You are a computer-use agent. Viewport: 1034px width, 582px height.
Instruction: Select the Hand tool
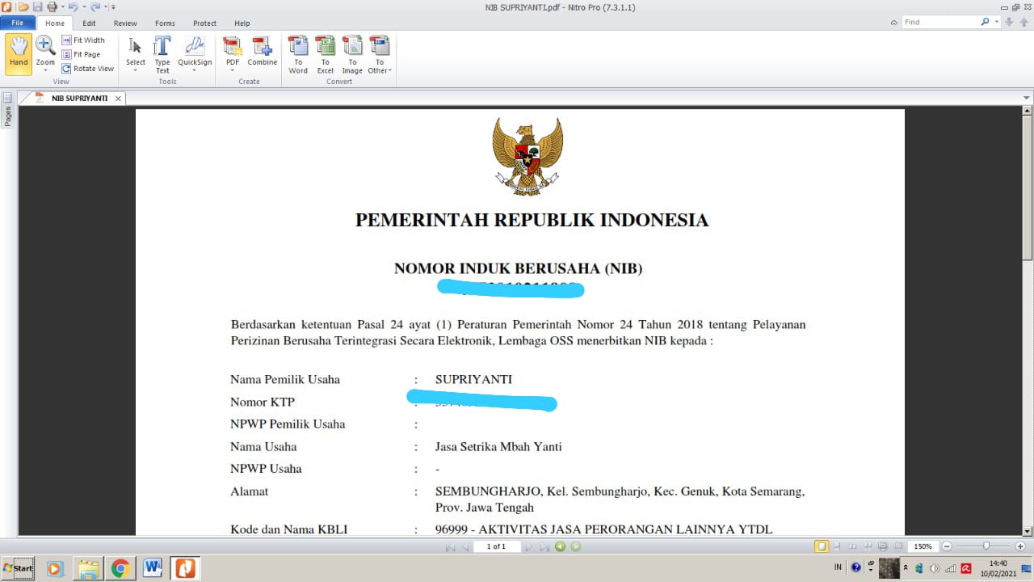point(19,55)
